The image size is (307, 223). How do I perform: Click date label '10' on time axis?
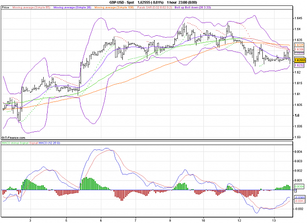point(204,221)
